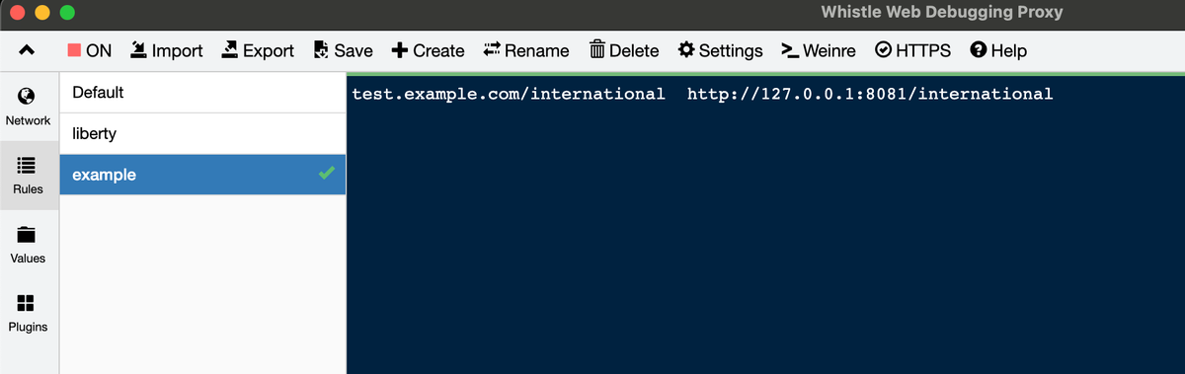Viewport: 1185px width, 374px height.
Task: Click the http://127.0.0.1:8081/international target URL
Action: 870,94
